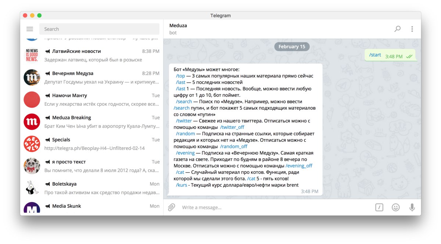Select the Латвийские новости chat
Image resolution: width=441 pixels, height=244 pixels.
92,55
